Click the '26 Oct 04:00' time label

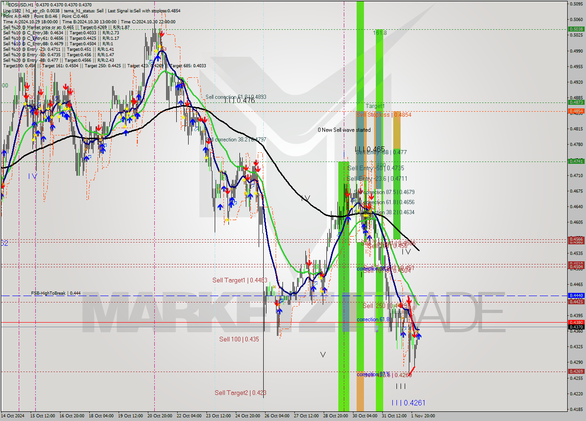tap(277, 416)
